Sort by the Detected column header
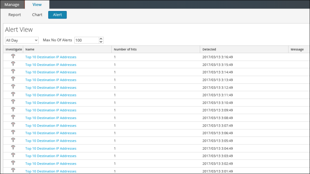Viewport: 310px width, 174px height. 209,49
